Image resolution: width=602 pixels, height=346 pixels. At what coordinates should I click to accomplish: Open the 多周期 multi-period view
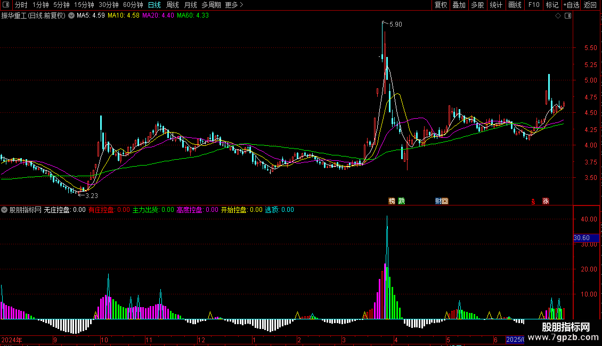(211, 5)
